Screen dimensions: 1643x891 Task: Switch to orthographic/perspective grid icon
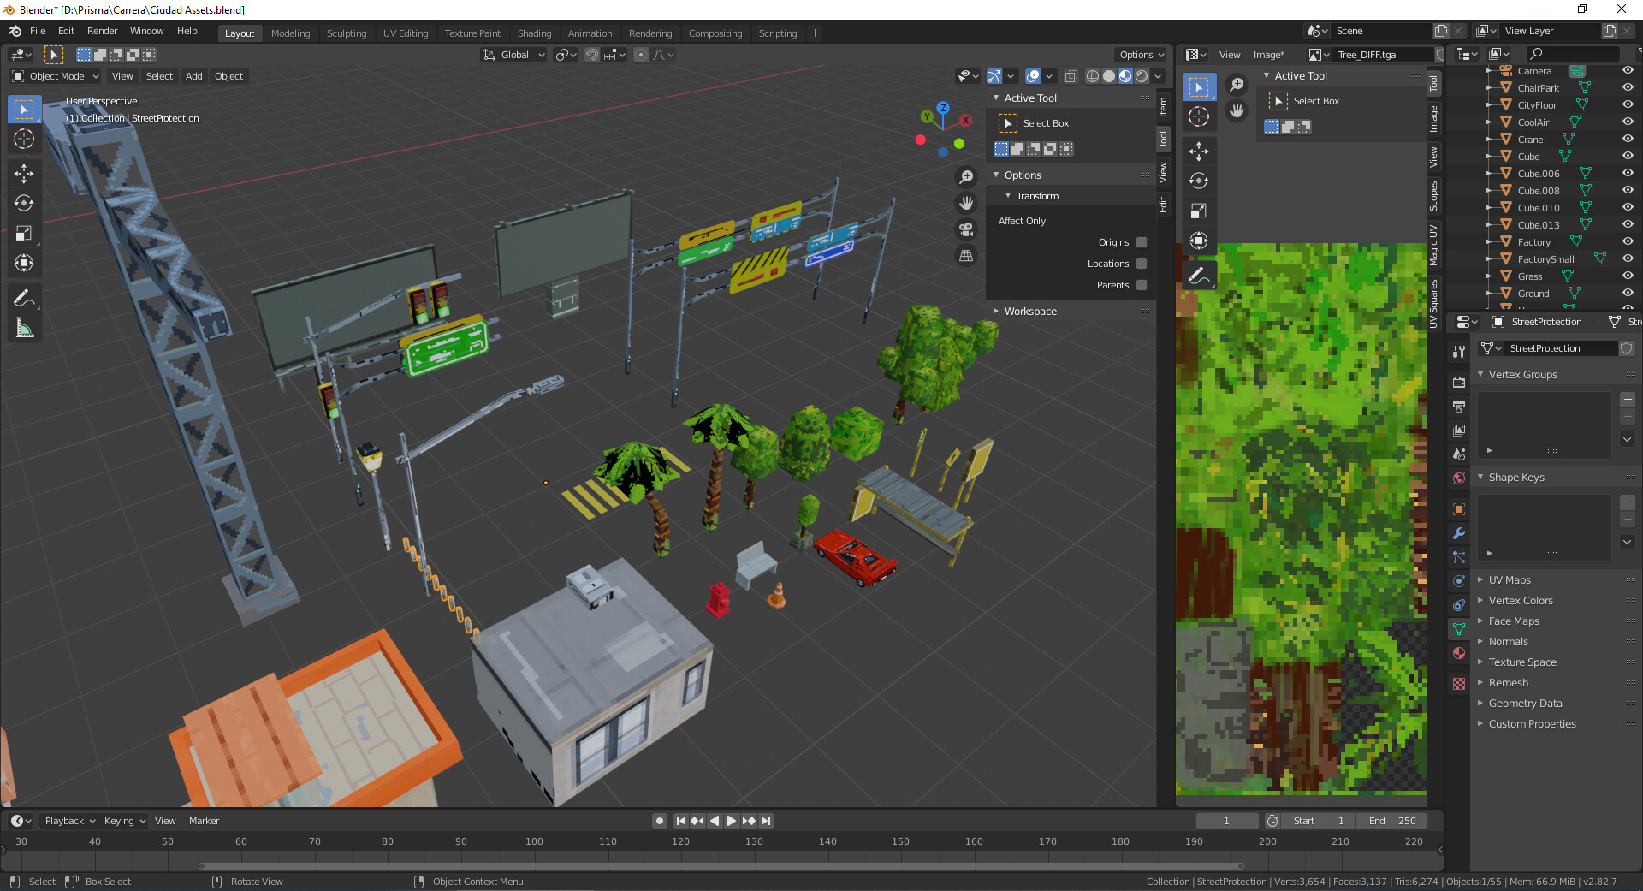point(966,256)
